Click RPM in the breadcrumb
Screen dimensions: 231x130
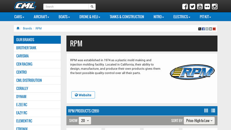tap(39, 28)
